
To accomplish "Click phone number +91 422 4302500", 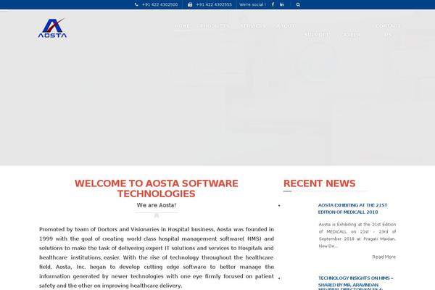I will 159,4.
